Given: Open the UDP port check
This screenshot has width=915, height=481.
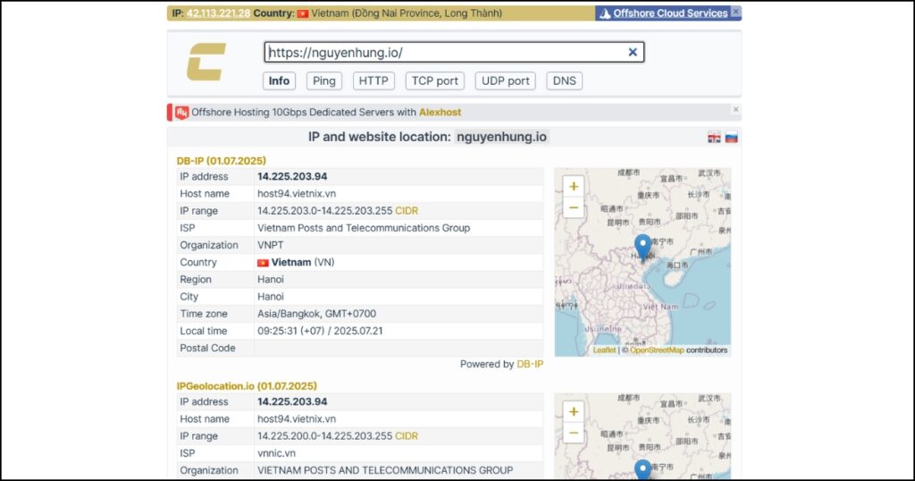Looking at the screenshot, I should (506, 80).
